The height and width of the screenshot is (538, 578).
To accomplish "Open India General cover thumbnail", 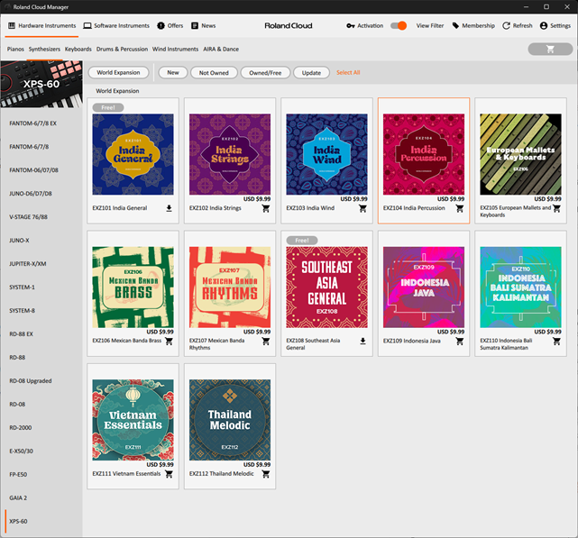I will (133, 154).
